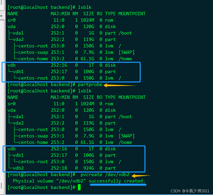Click '120G' in the first lsblk output
213x195 pixels.
[89, 27]
